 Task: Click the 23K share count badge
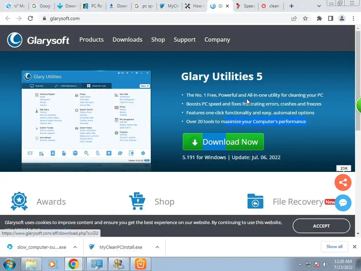(x=344, y=168)
